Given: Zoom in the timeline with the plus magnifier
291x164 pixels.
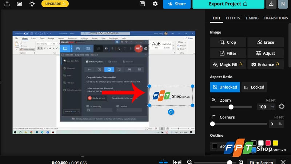Looking at the screenshot, I should coord(241,162).
